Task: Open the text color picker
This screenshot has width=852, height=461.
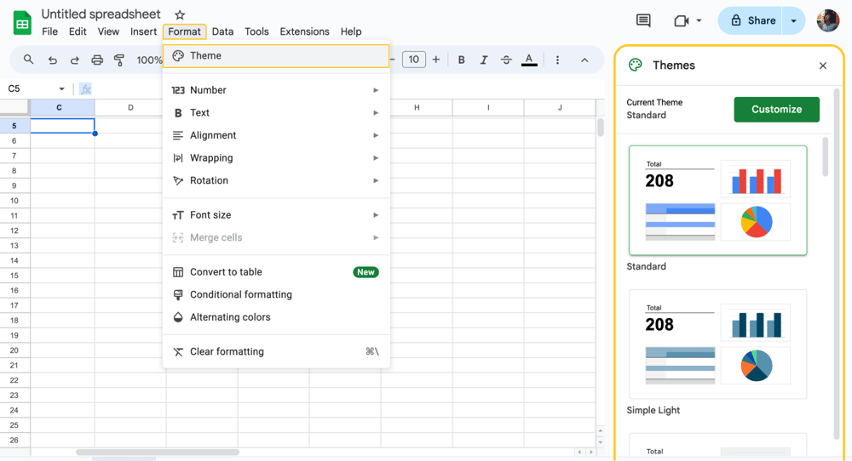Action: click(529, 60)
